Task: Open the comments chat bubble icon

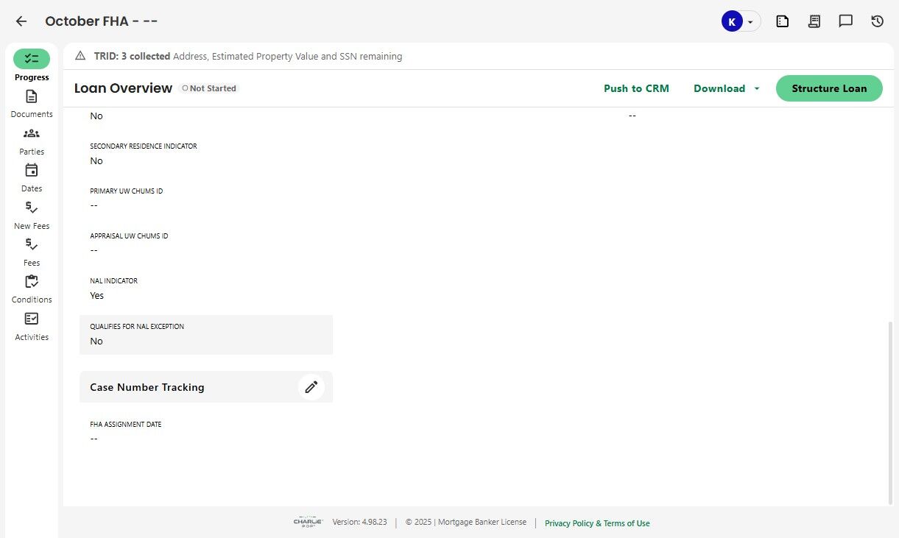Action: [x=846, y=21]
